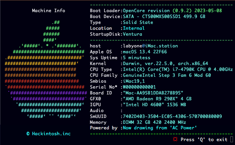This screenshot has height=145, width=235.
Task: Click the 'host' label
Action: coord(95,46)
